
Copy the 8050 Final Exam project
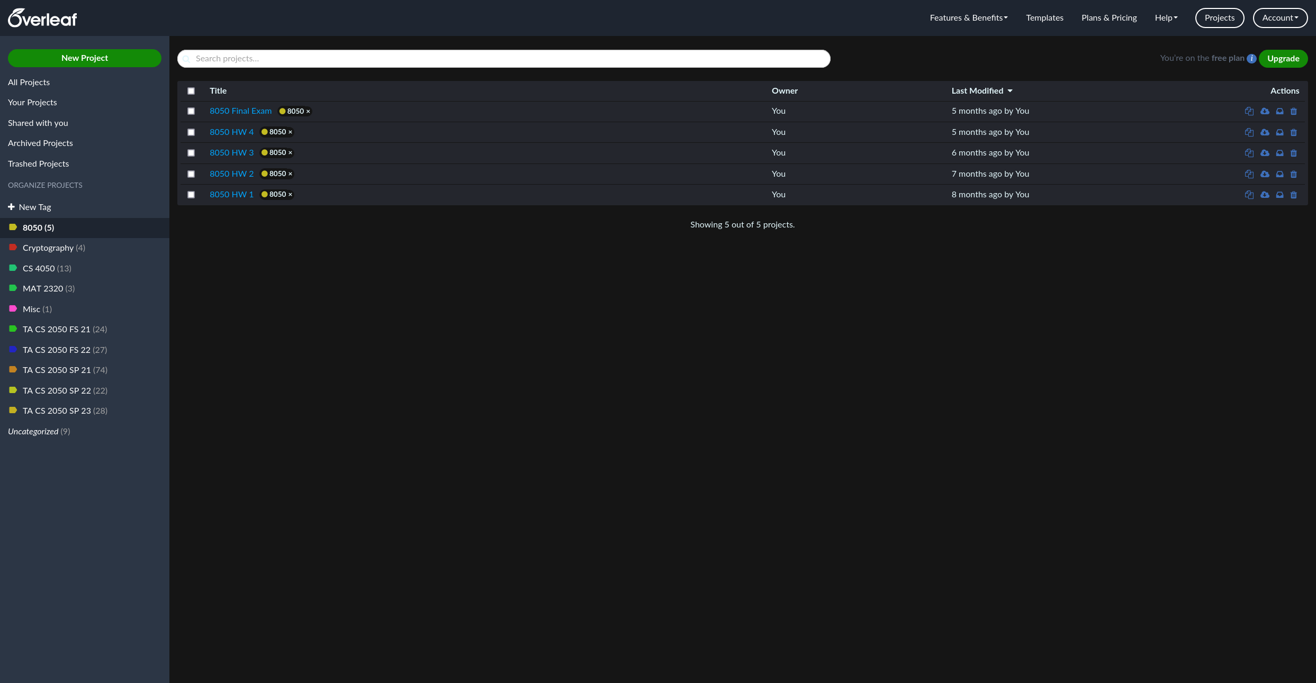pos(1249,111)
